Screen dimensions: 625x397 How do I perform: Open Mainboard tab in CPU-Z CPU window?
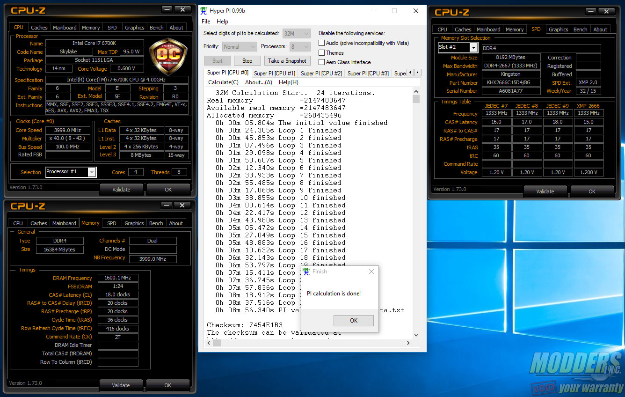65,28
